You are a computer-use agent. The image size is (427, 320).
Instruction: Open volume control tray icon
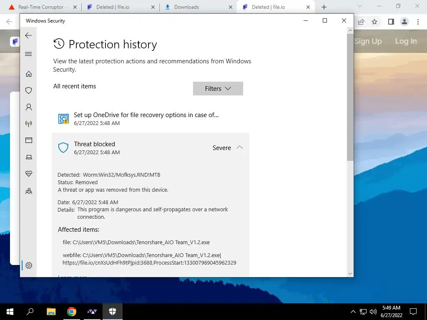373,312
